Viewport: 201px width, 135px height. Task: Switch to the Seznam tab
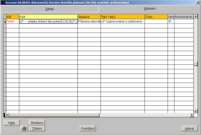point(150,9)
